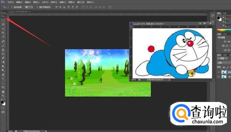231x132 pixels.
Task: Click the align right edges icon
Action: (77, 7)
